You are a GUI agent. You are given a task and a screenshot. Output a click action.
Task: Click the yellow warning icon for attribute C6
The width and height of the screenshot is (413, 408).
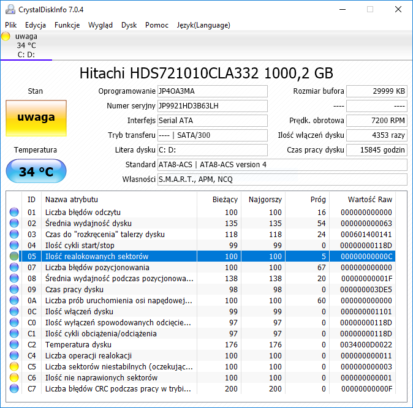pos(14,378)
